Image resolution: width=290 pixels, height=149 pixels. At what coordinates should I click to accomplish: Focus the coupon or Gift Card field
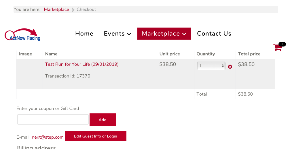click(x=53, y=119)
